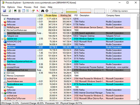
Task: Sort by the Description column header
Action: (92, 15)
